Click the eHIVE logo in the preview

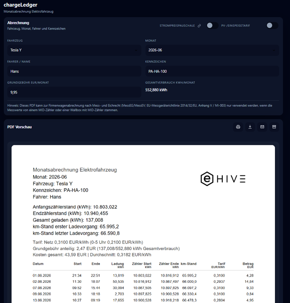(x=223, y=179)
